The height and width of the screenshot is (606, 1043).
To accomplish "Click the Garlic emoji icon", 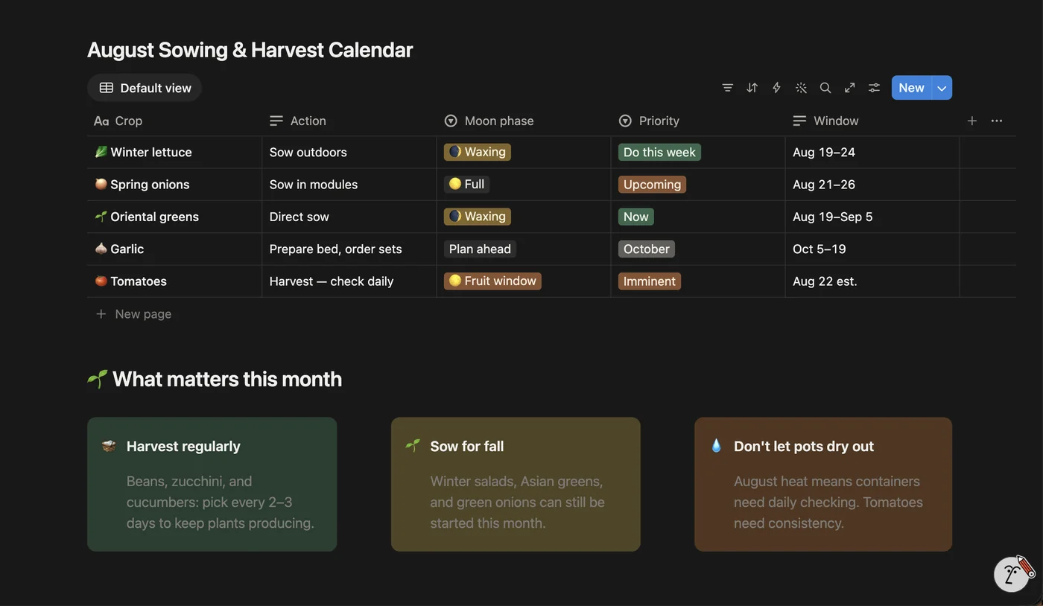I will [101, 249].
